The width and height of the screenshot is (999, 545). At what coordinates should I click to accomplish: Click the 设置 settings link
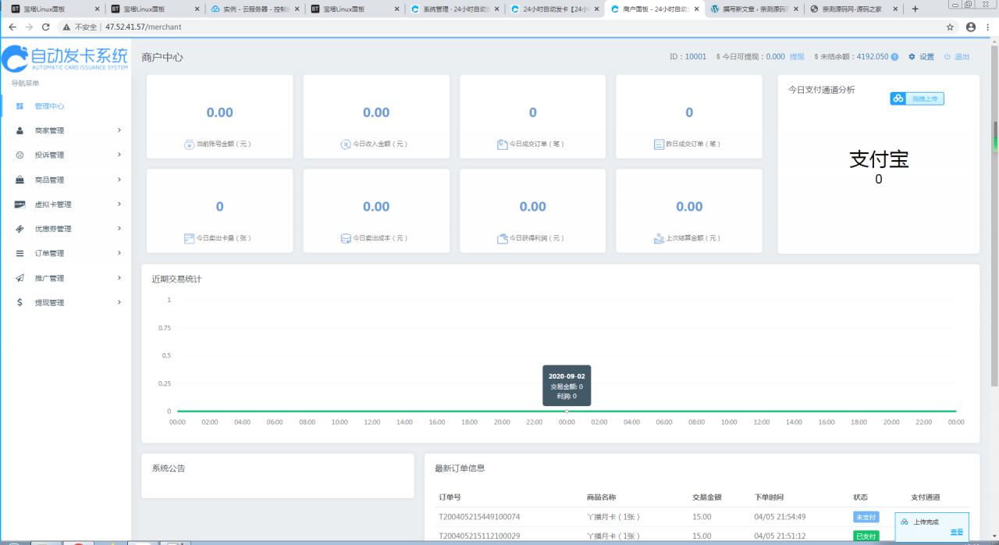click(926, 57)
